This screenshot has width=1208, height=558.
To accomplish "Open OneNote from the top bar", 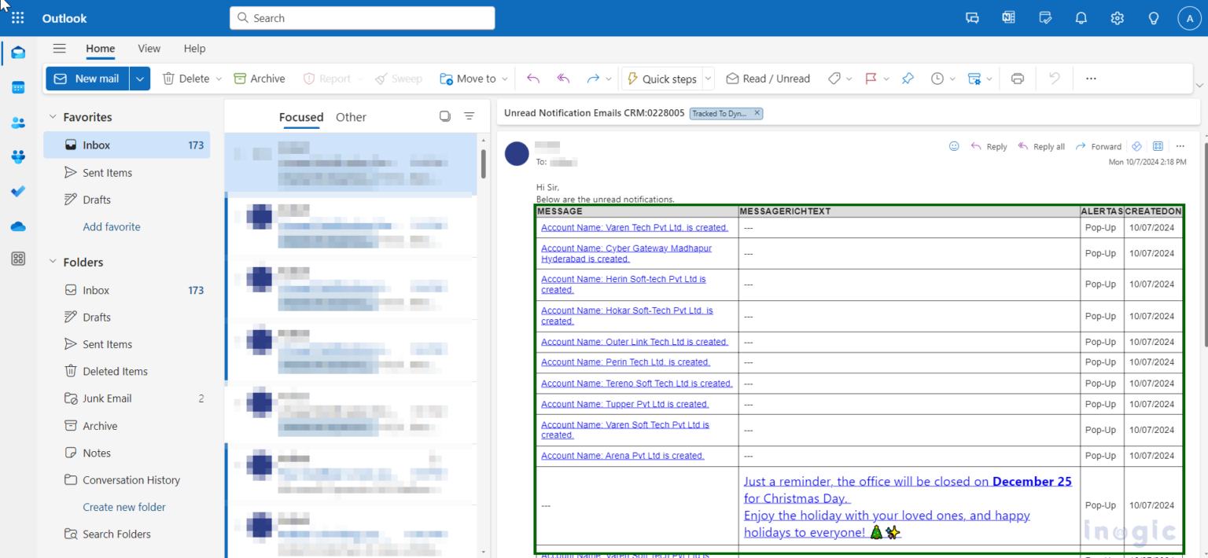I will (1008, 17).
